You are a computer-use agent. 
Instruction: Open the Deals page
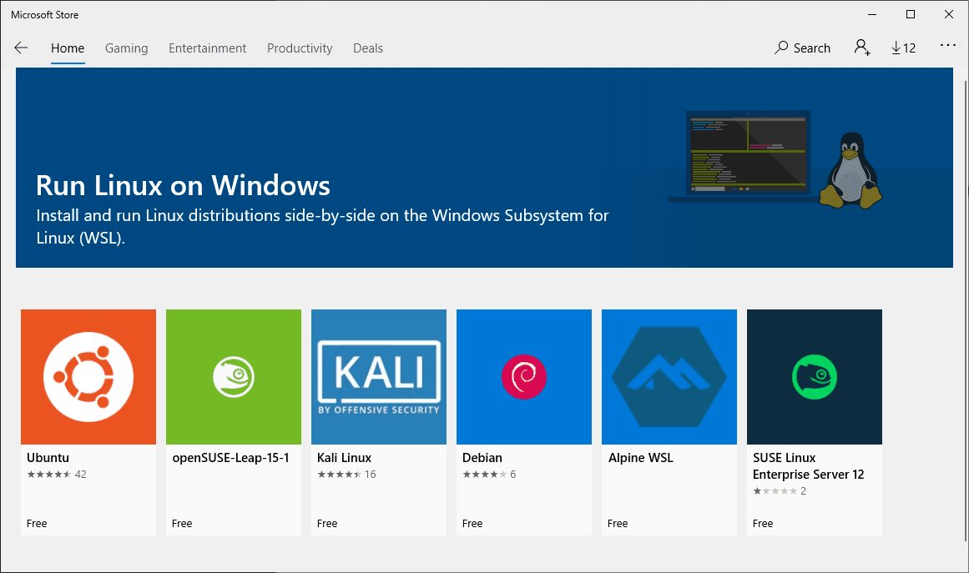click(368, 48)
